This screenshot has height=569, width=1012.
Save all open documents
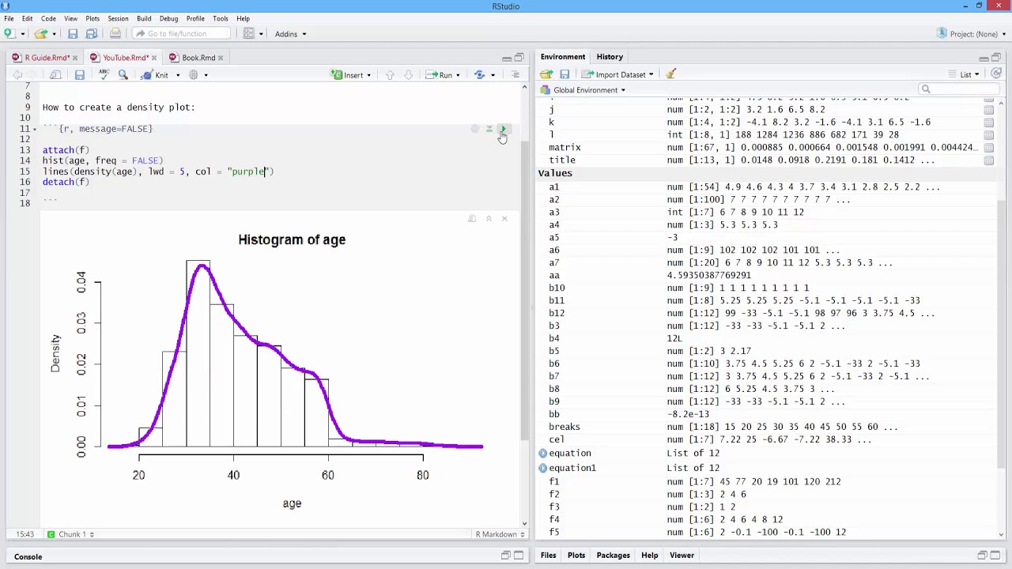pyautogui.click(x=91, y=33)
